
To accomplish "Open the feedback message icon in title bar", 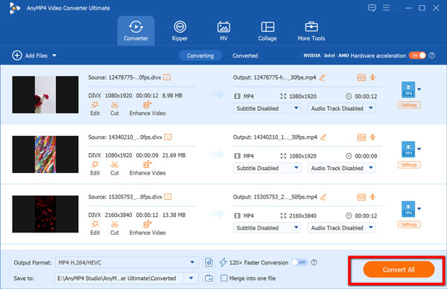I will 372,7.
